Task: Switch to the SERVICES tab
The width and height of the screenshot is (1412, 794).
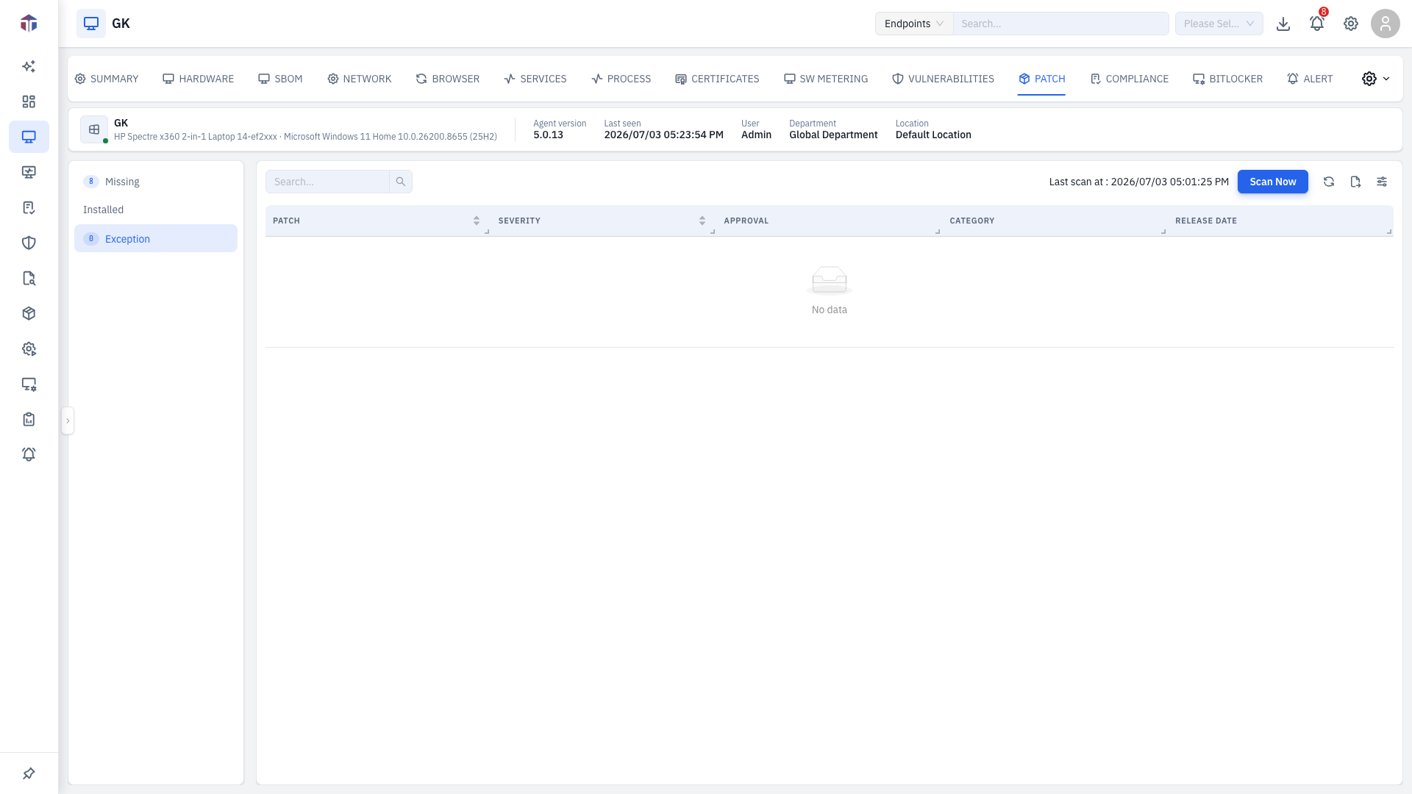Action: pos(535,79)
